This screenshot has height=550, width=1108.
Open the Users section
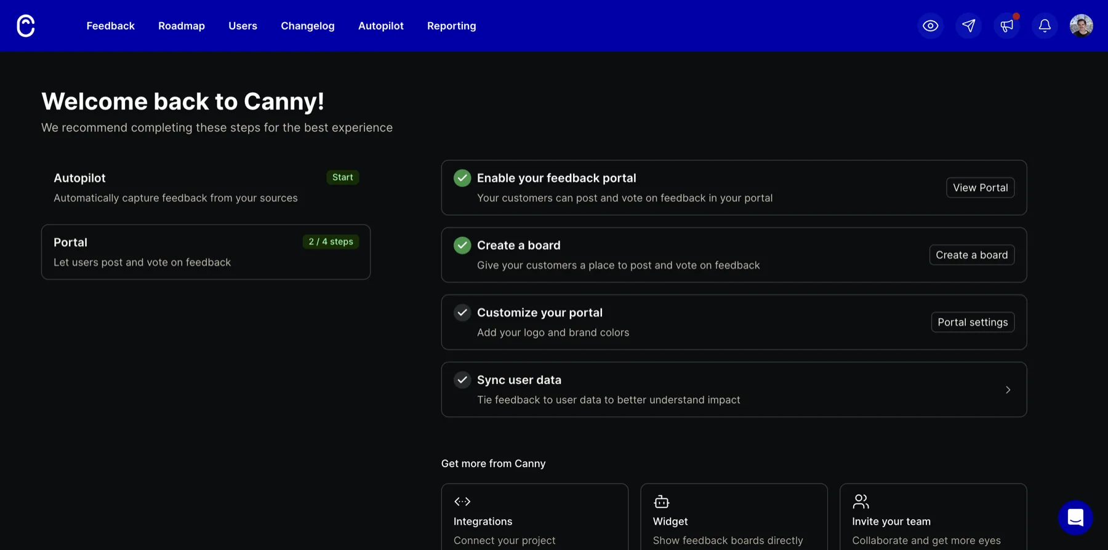243,26
